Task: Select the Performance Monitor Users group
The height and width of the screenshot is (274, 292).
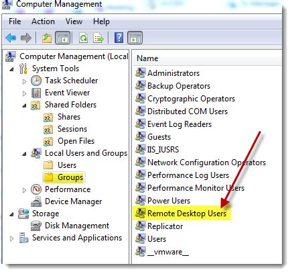Action: 196,188
